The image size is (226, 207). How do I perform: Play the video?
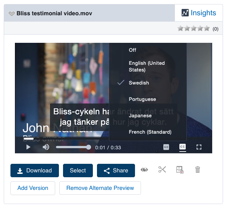28,147
